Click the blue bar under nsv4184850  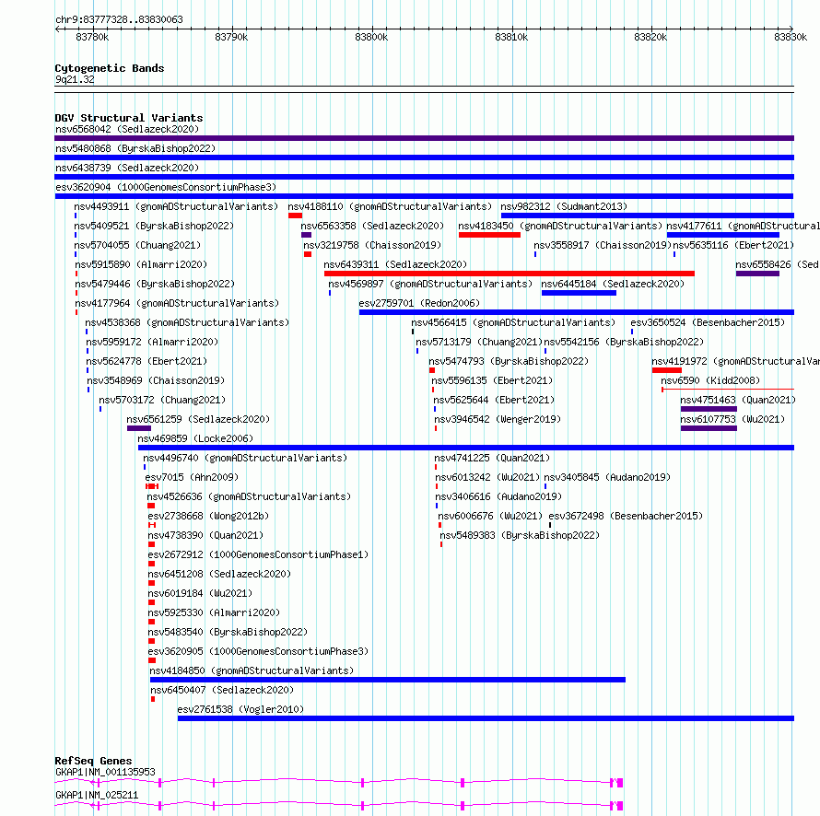pos(388,680)
